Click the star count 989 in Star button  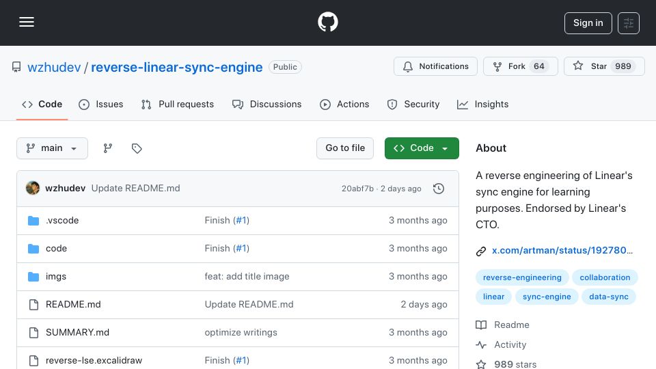[x=623, y=66]
